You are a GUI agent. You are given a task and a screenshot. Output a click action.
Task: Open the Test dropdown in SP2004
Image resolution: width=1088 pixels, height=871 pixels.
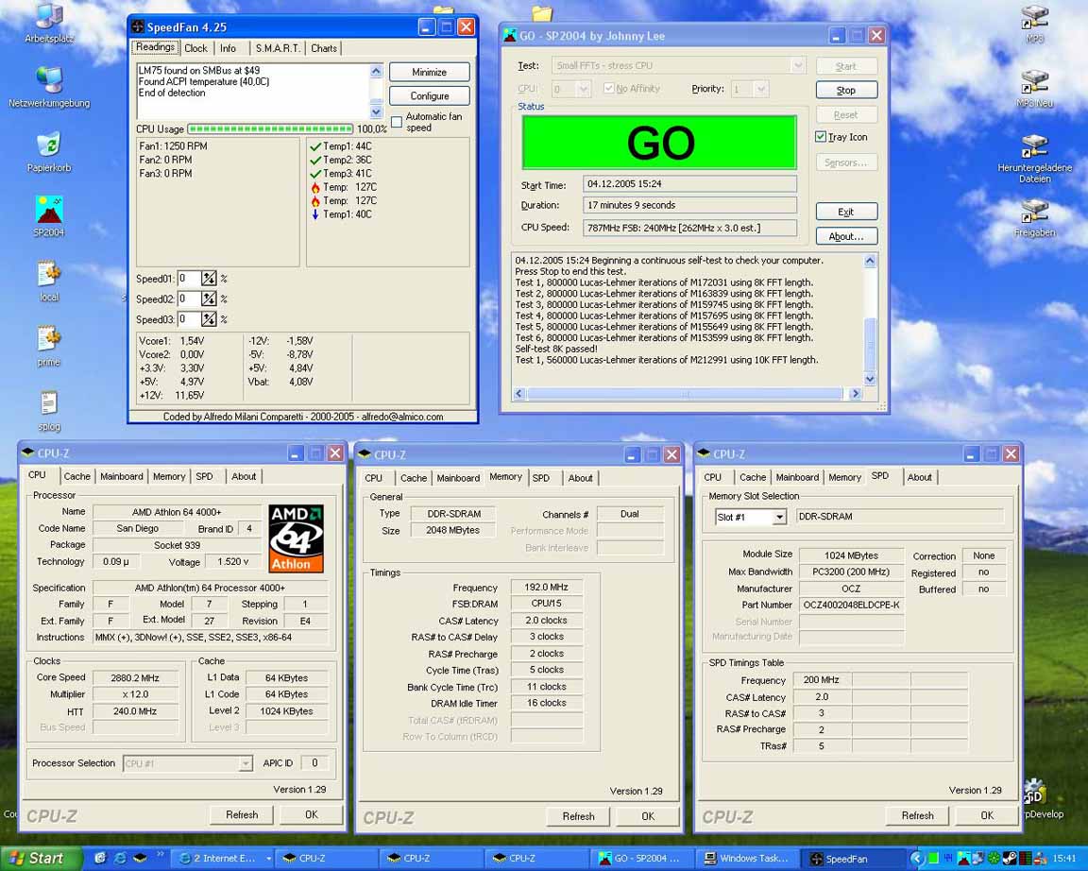pyautogui.click(x=798, y=65)
